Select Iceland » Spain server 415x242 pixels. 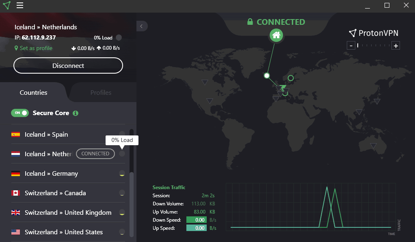[x=68, y=134]
